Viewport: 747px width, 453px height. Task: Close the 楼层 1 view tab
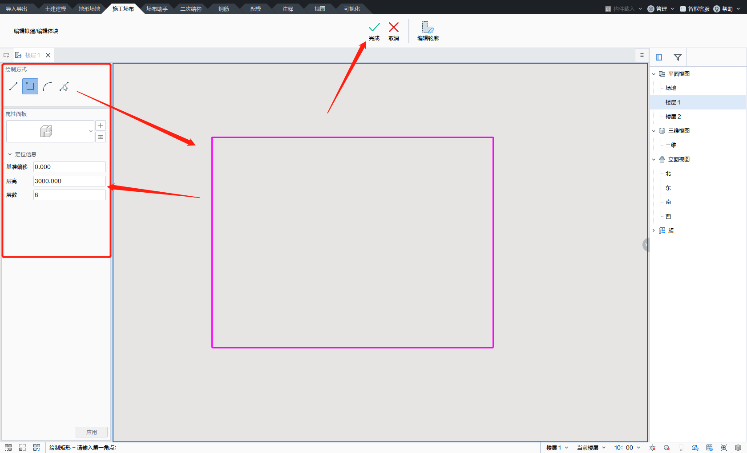[x=48, y=55]
